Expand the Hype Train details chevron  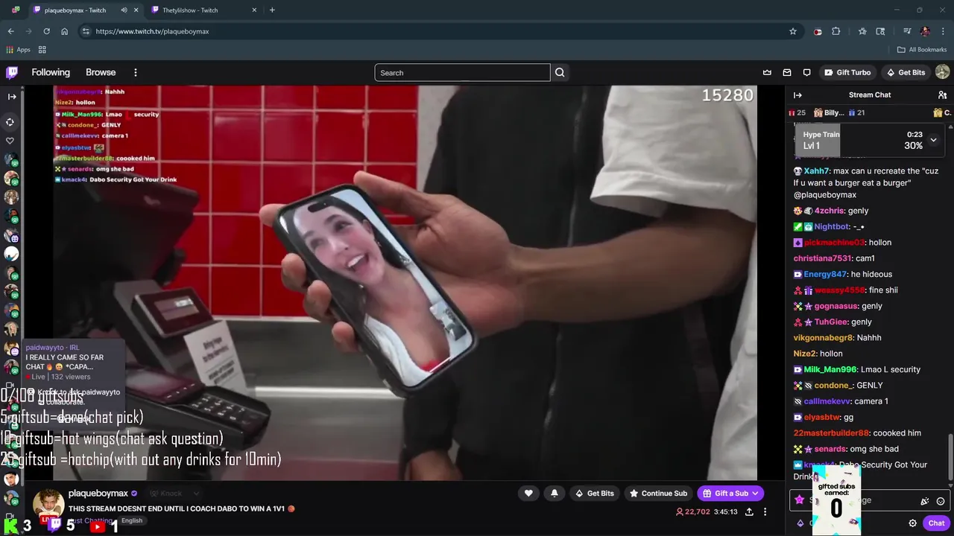tap(933, 140)
